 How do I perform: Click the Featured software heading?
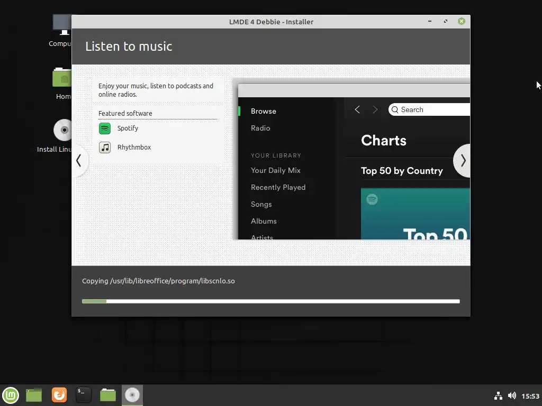tap(125, 113)
